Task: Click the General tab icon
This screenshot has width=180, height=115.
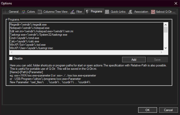Action: tap(5, 12)
